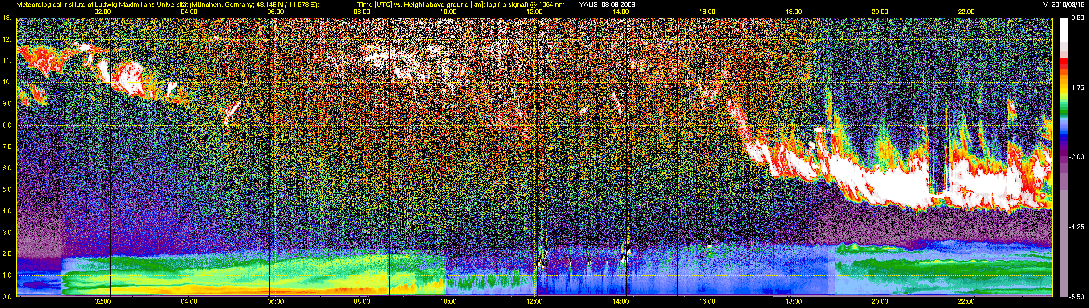Click '12:00' on the lower time axis
The width and height of the screenshot is (1089, 308).
click(x=534, y=301)
